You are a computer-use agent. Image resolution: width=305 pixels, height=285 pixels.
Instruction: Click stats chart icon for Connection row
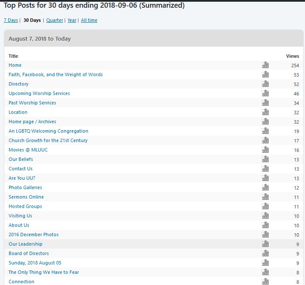(x=265, y=282)
